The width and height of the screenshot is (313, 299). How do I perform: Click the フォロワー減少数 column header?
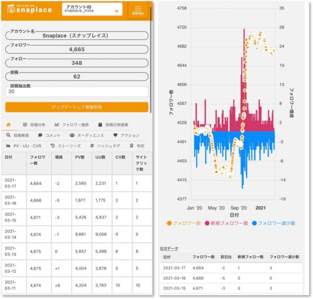[284, 257]
